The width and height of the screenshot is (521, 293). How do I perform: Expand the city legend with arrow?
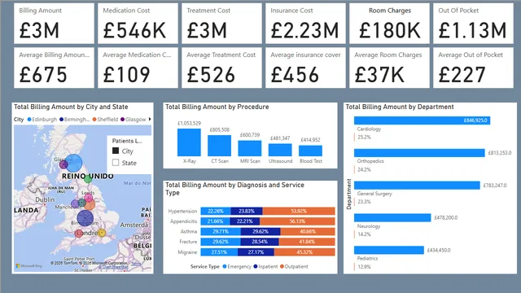(150, 119)
